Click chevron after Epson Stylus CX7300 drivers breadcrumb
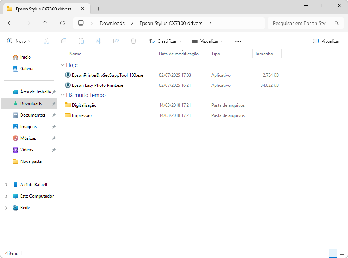The height and width of the screenshot is (258, 348). coord(210,23)
